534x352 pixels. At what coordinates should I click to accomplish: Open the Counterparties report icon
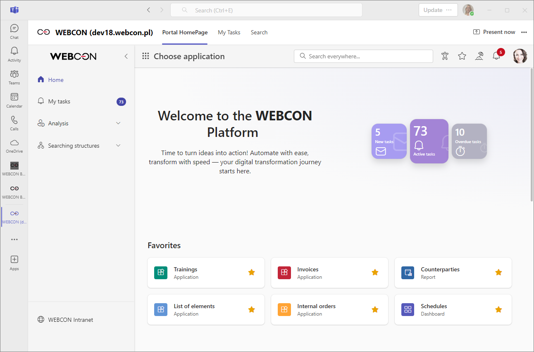point(408,273)
